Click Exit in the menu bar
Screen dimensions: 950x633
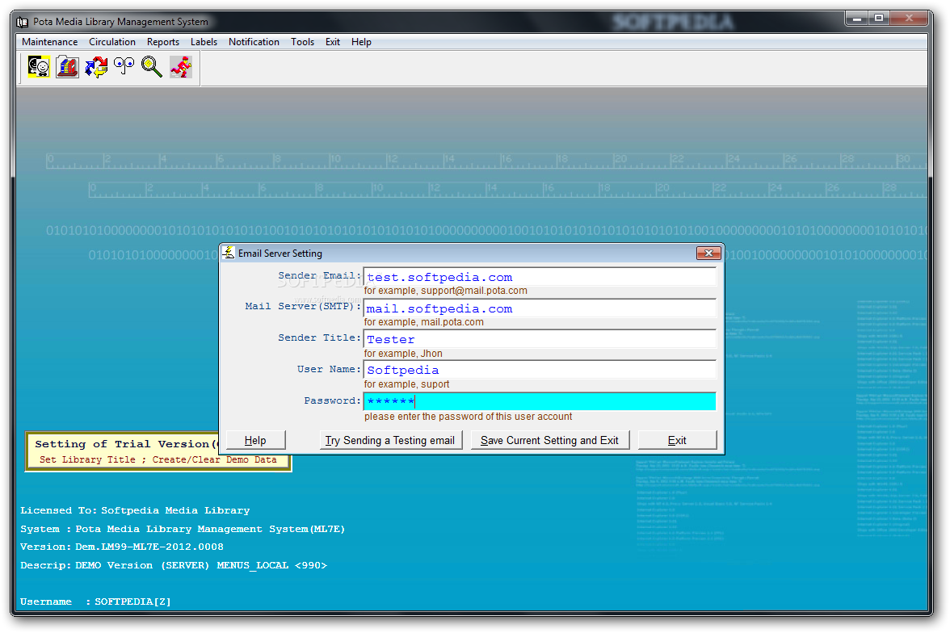click(333, 42)
